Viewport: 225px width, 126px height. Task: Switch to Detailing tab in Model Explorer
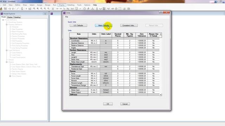pos(17,17)
